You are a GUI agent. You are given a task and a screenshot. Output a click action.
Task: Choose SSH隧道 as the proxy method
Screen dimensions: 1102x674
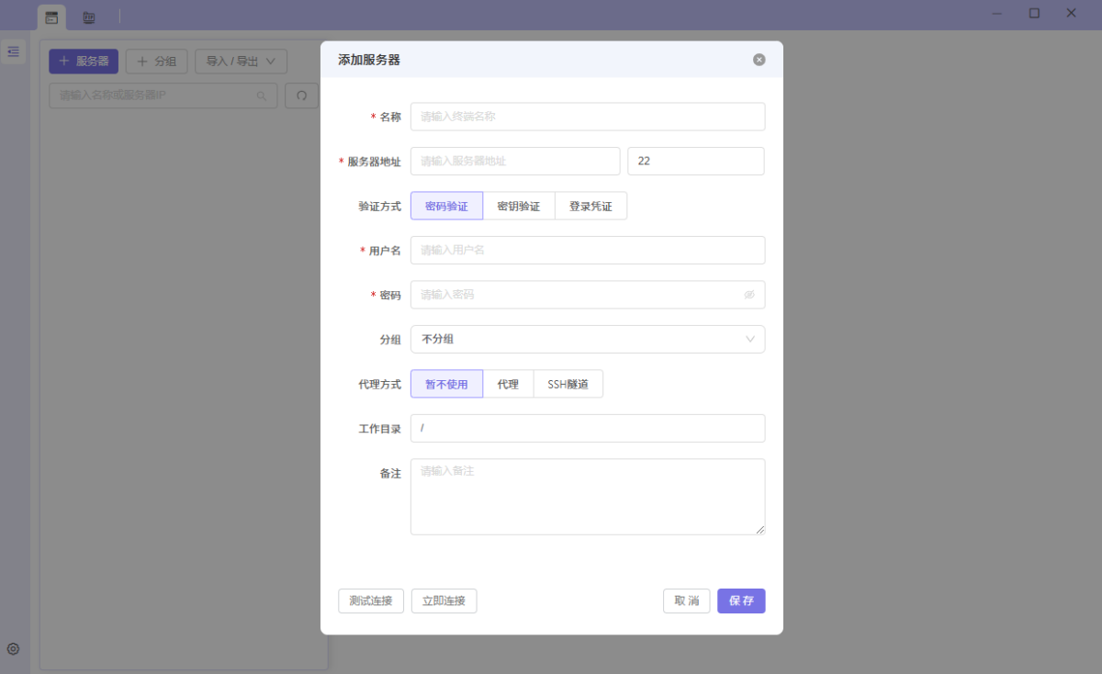[x=568, y=385]
